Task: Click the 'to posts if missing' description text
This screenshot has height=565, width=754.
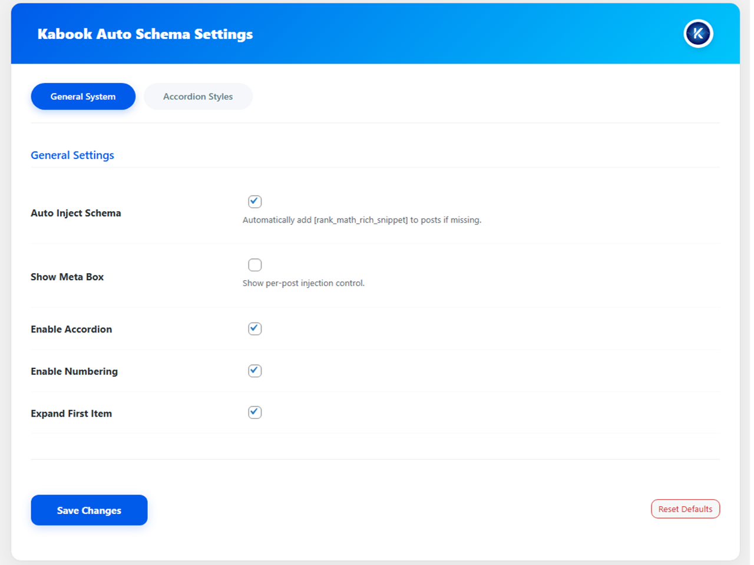Action: point(446,220)
